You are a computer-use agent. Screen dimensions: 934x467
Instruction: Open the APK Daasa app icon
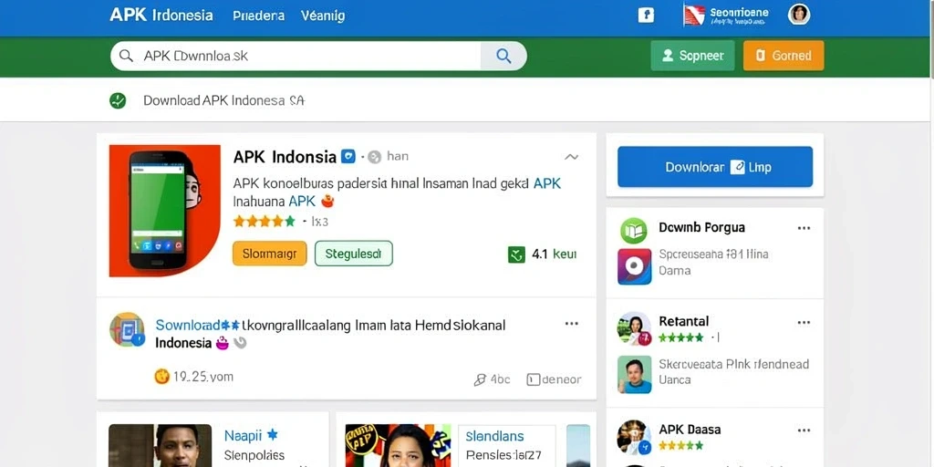(x=635, y=437)
